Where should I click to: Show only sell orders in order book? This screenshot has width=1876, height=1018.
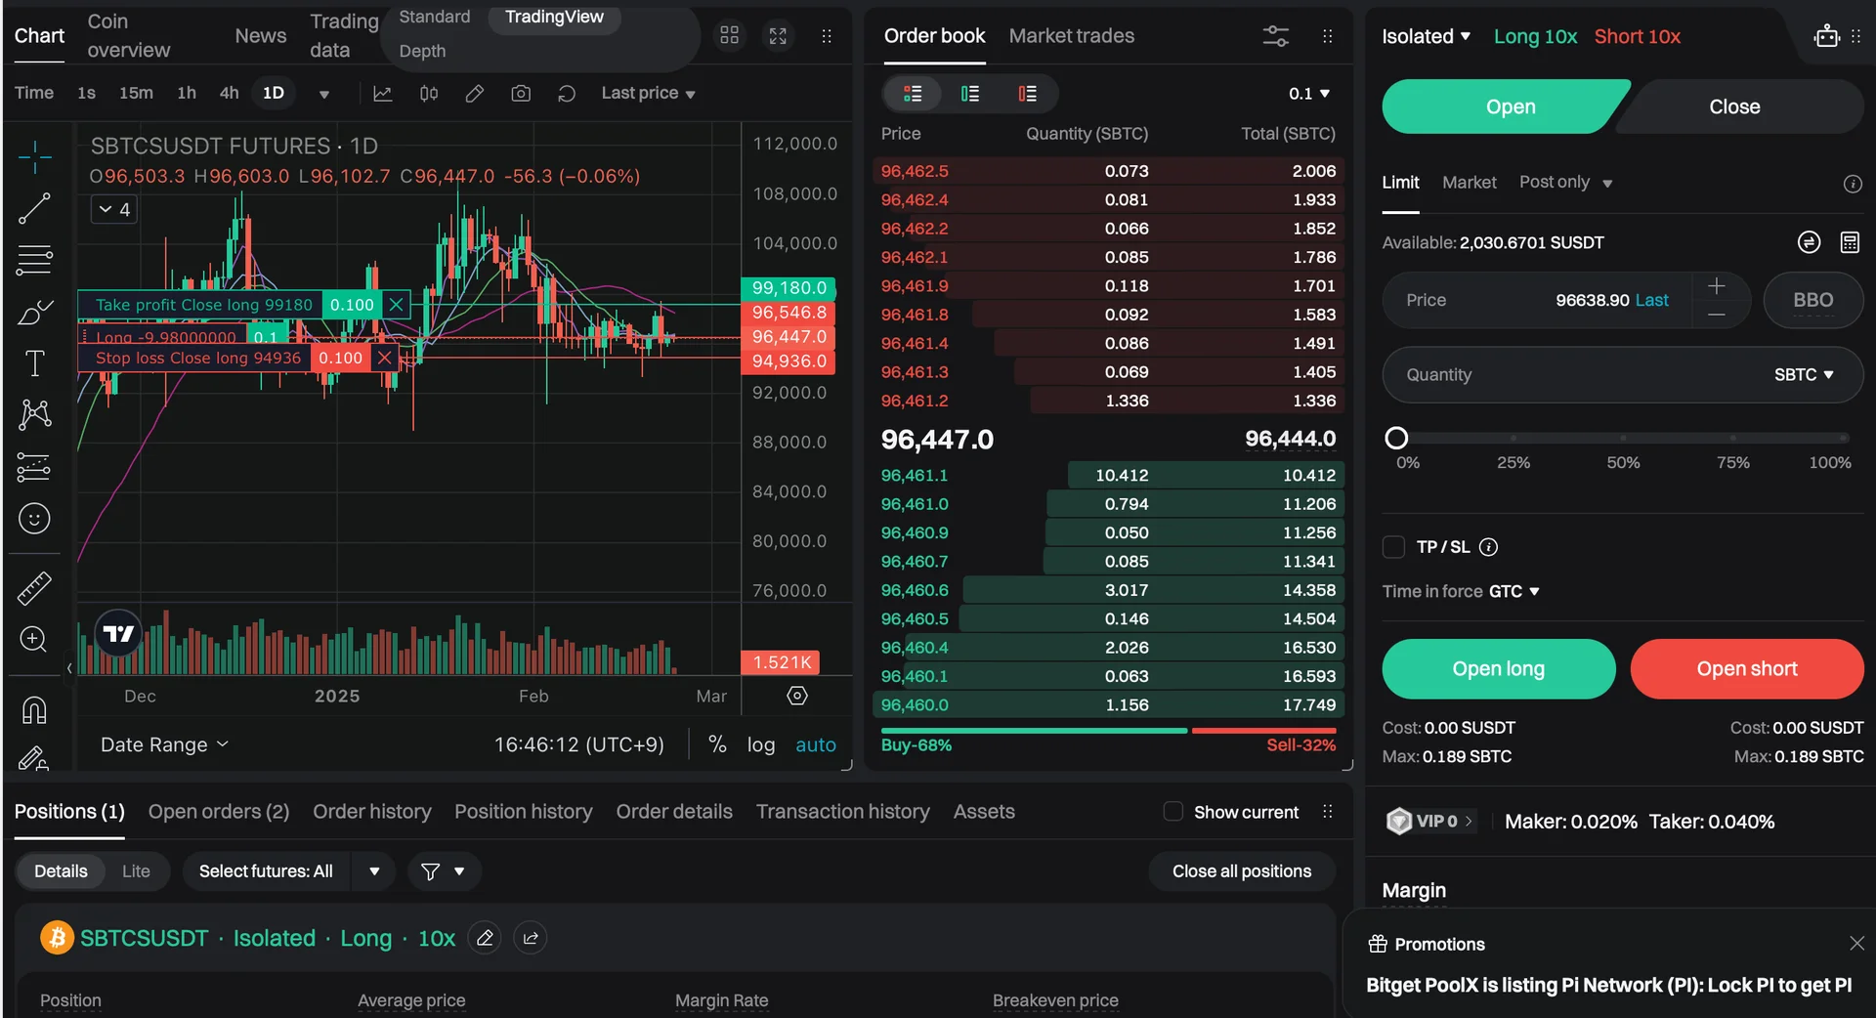tap(1027, 94)
